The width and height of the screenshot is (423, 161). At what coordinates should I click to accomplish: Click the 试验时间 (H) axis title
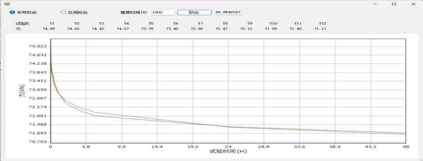pos(228,151)
